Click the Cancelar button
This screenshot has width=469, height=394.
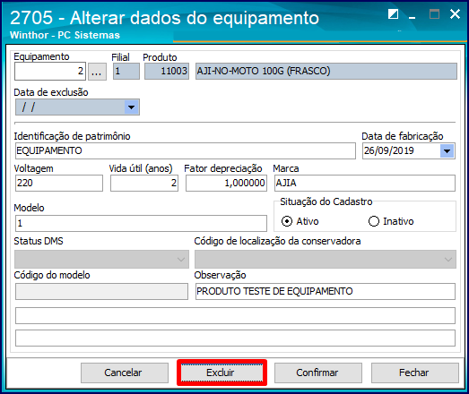click(125, 373)
